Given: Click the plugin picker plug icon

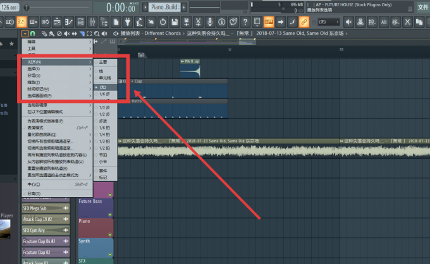Looking at the screenshot, I should (128, 22).
